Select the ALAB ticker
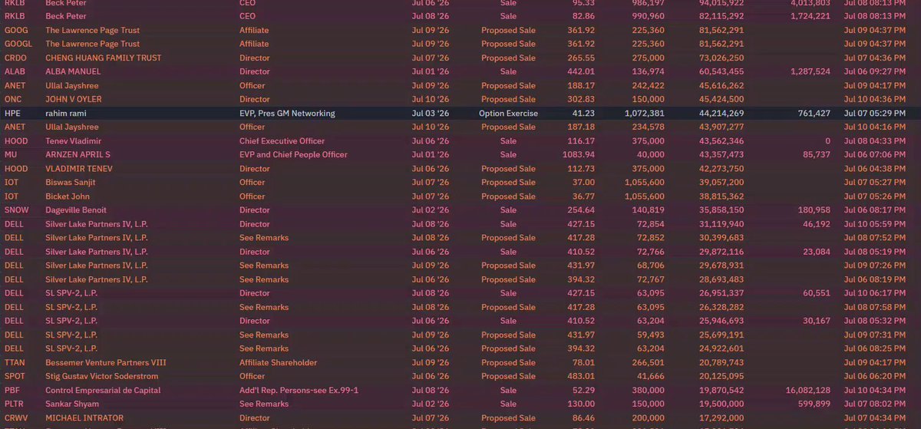Viewport: 921px width, 429px height. point(15,71)
